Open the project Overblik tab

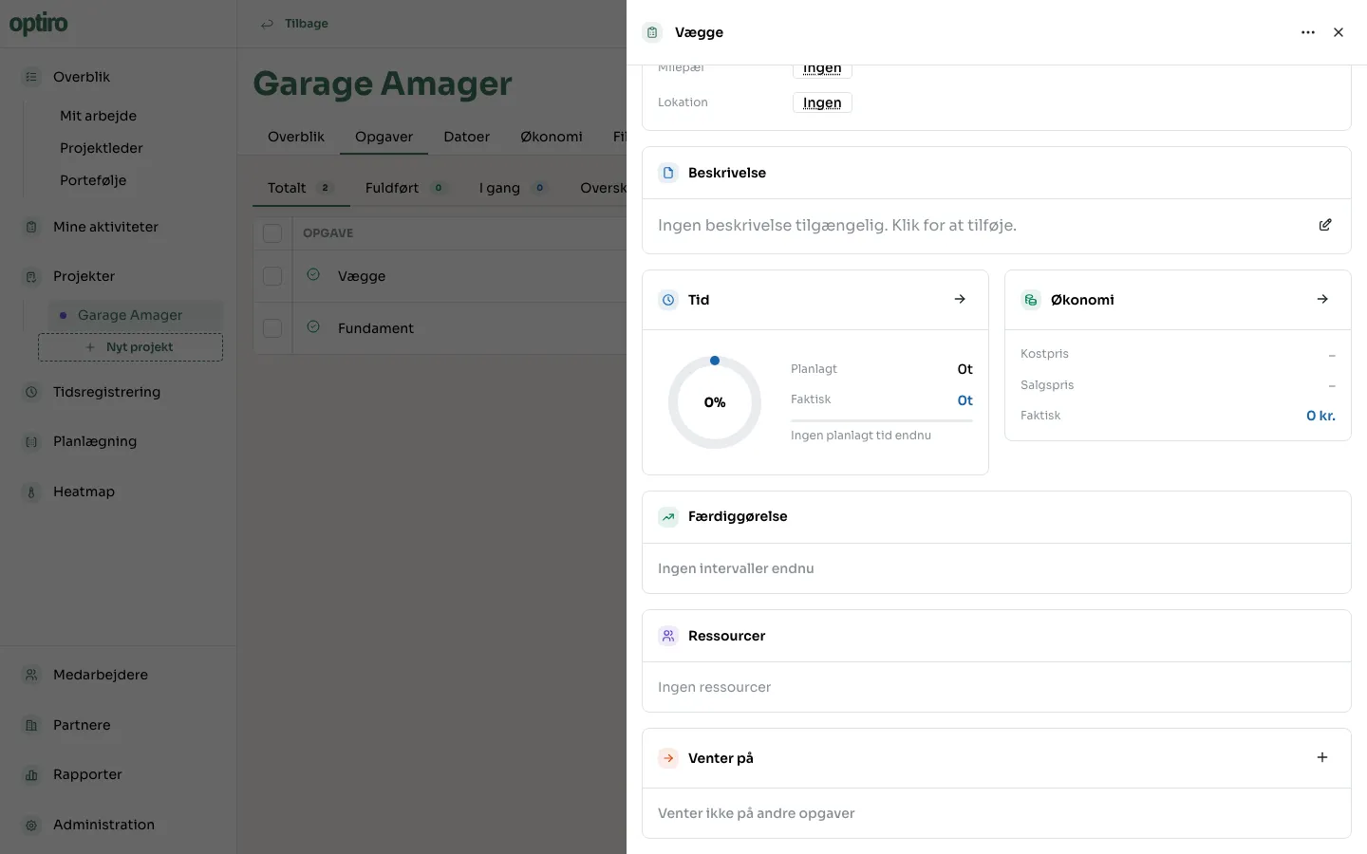pyautogui.click(x=296, y=137)
